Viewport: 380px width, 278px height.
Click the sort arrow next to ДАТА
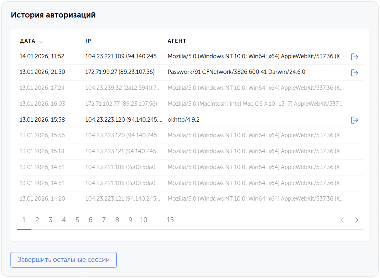[41, 41]
